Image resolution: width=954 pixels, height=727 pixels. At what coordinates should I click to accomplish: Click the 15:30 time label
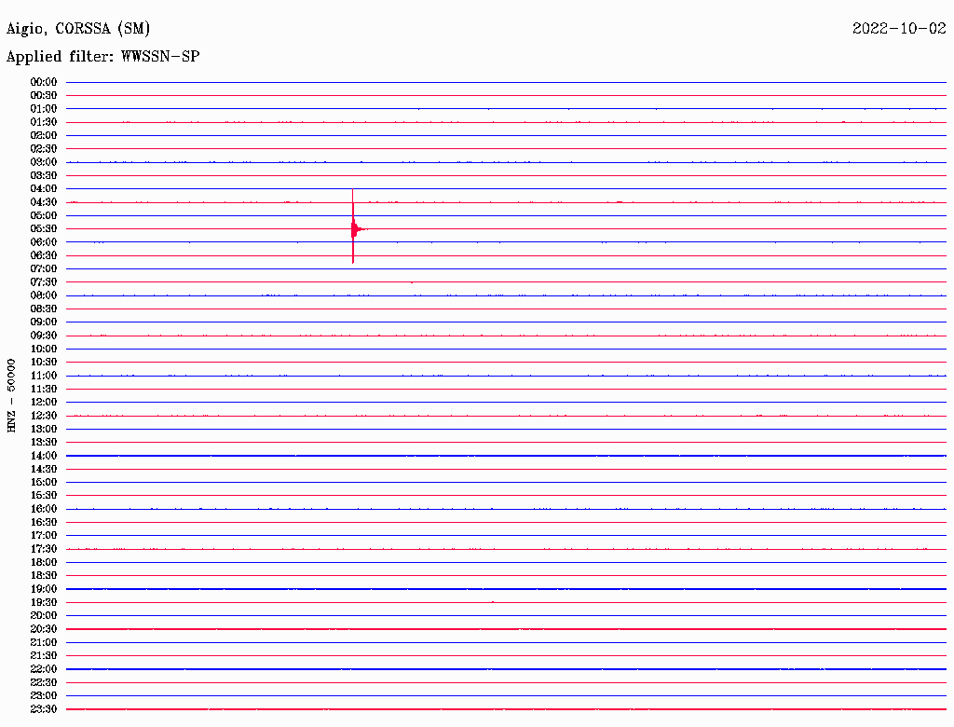(x=44, y=496)
